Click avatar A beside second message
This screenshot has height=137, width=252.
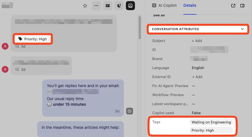5,69
